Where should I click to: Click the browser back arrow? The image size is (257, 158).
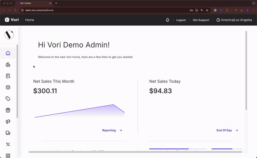[3, 10]
